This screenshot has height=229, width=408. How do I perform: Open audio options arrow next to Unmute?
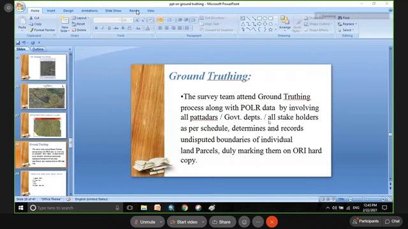point(161,222)
